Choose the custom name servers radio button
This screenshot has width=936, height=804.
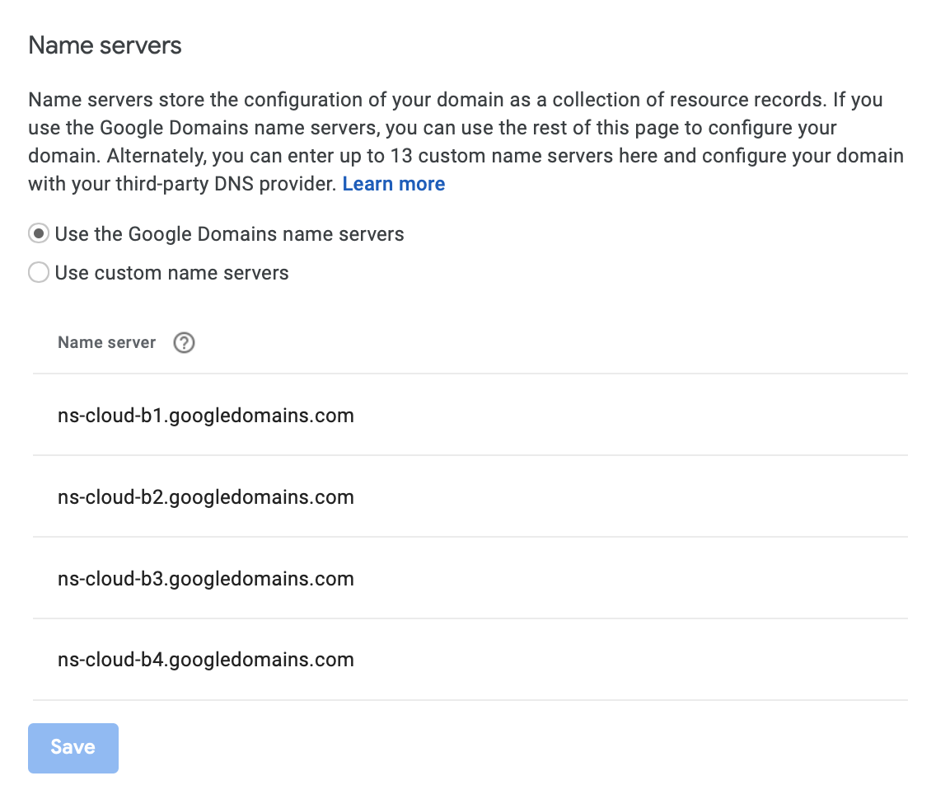coord(39,272)
